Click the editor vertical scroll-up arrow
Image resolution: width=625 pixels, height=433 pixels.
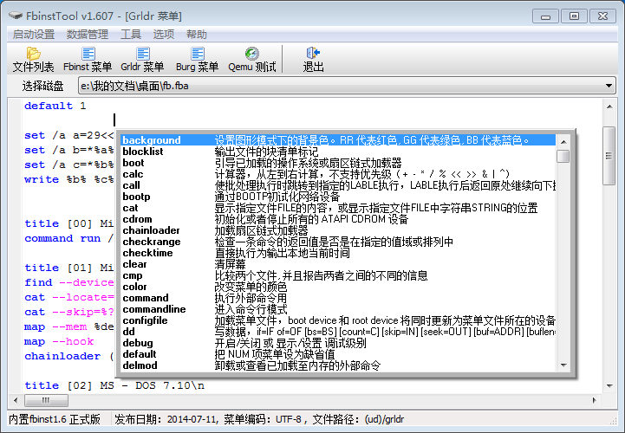pyautogui.click(x=609, y=107)
